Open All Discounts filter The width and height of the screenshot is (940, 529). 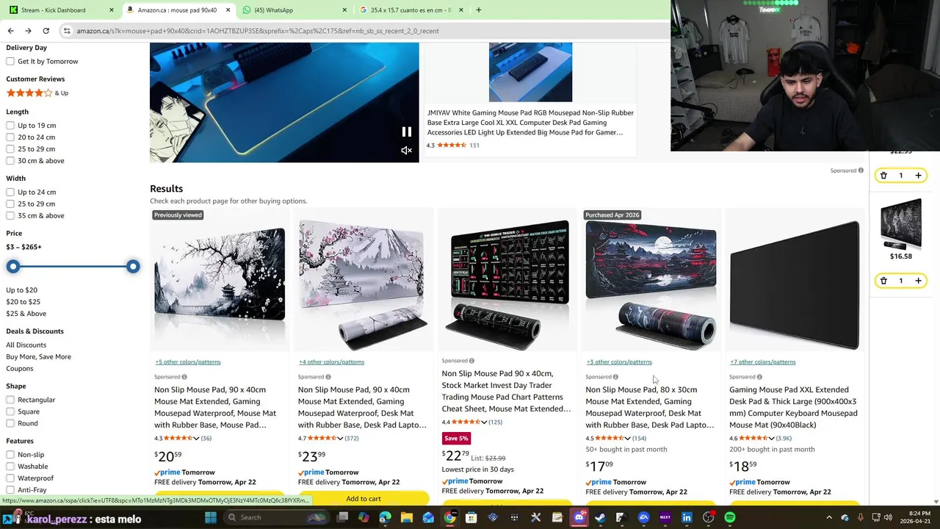pos(26,345)
